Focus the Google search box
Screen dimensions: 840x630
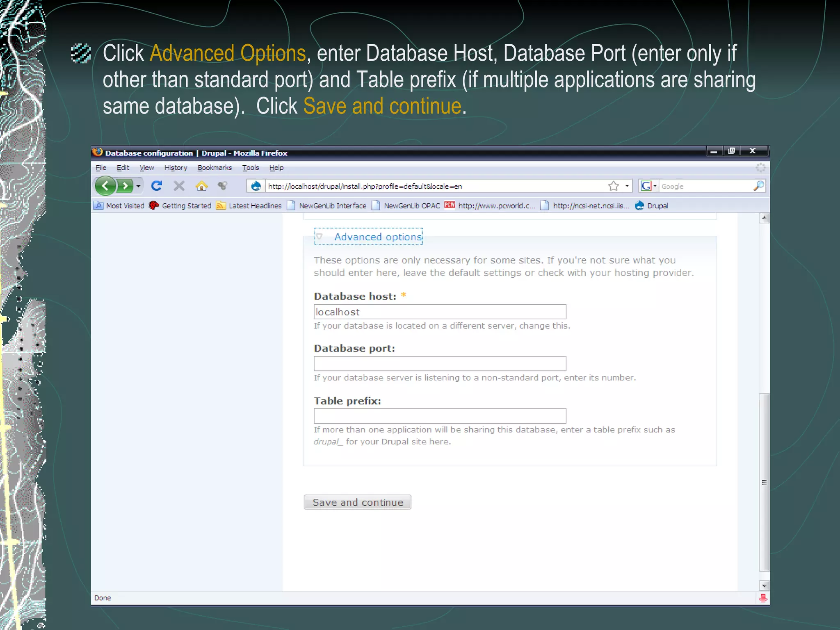click(x=705, y=186)
